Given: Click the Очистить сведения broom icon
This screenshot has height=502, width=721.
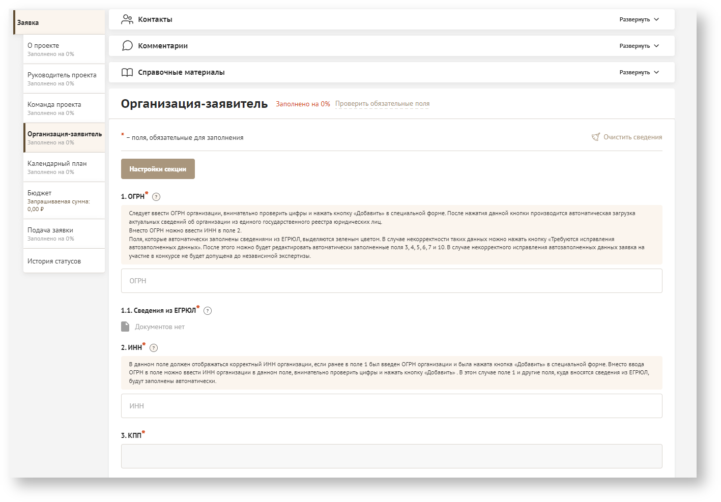Looking at the screenshot, I should coord(596,137).
